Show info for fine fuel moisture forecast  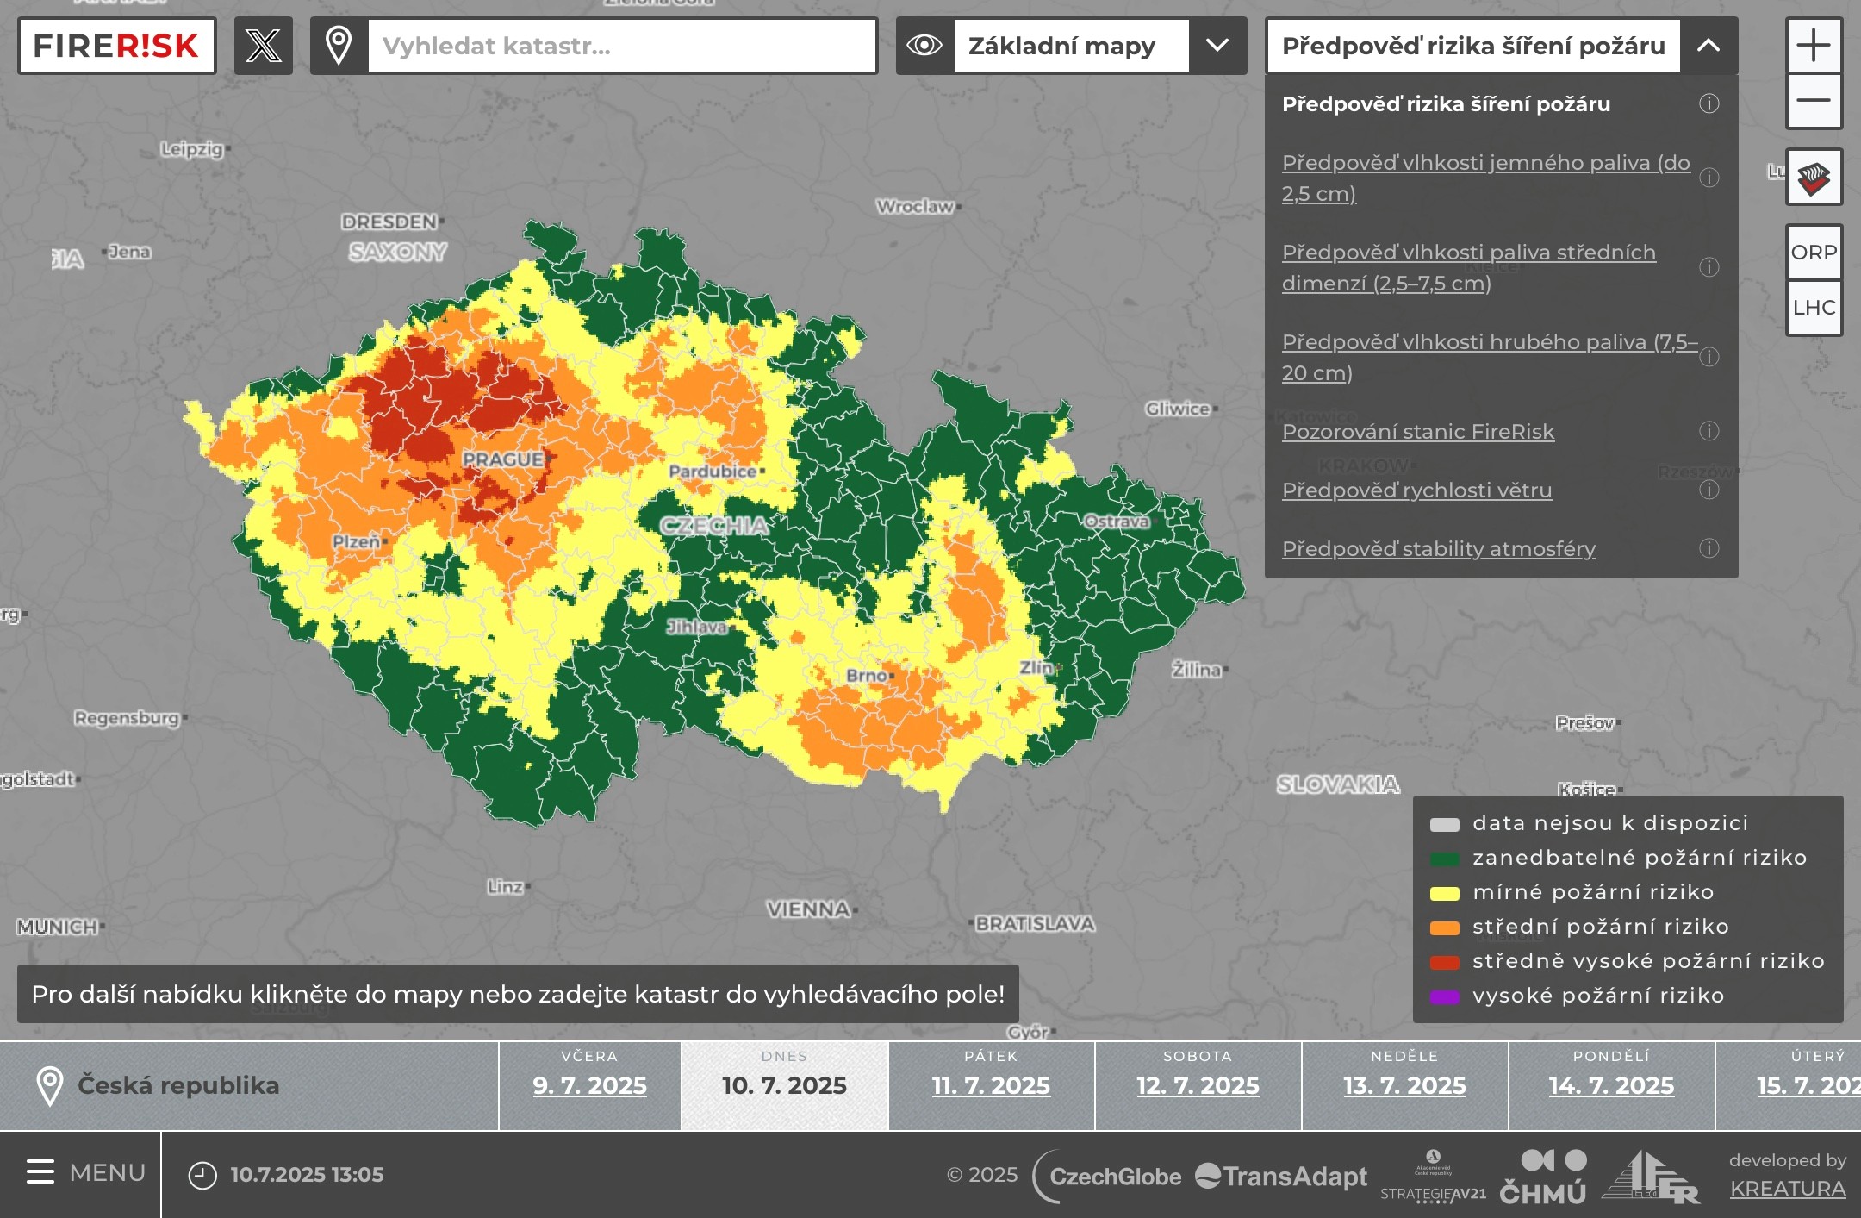[1709, 178]
